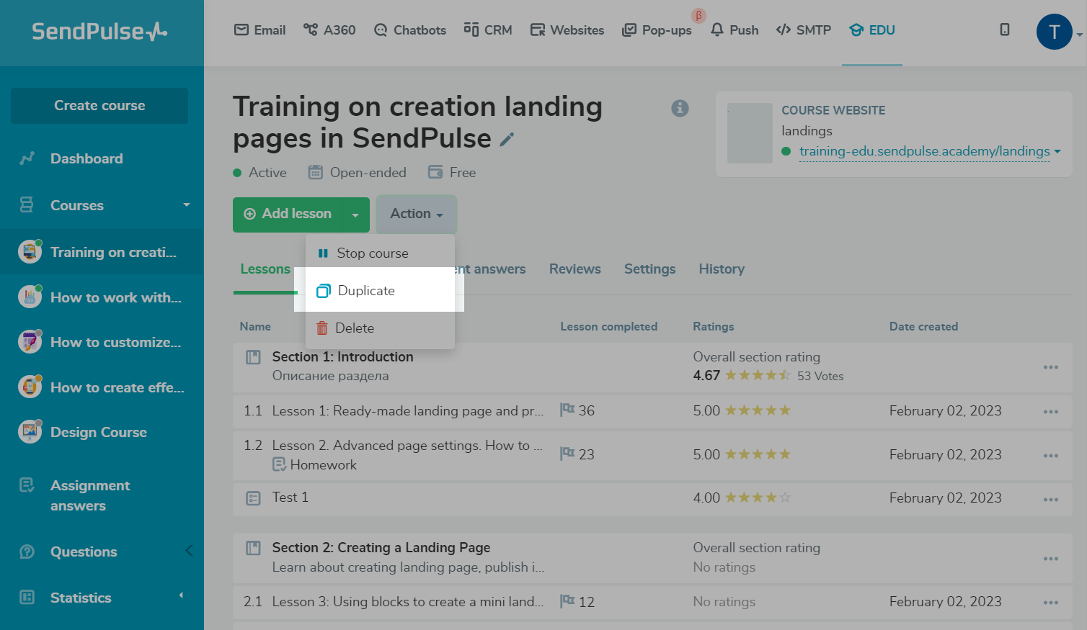Screen dimensions: 1087x630
Task: Click the pencil icon to edit course title
Action: [x=507, y=139]
